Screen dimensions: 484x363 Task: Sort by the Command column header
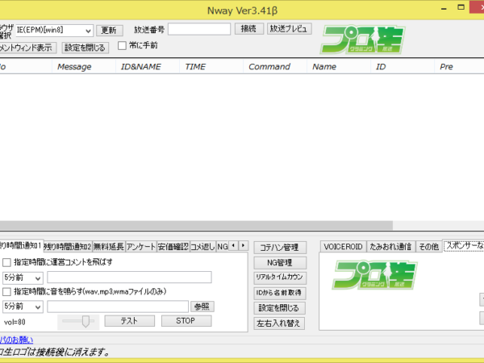[x=275, y=67]
